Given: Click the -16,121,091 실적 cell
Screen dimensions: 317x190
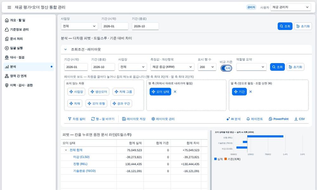Looking at the screenshot, I should 130,171.
